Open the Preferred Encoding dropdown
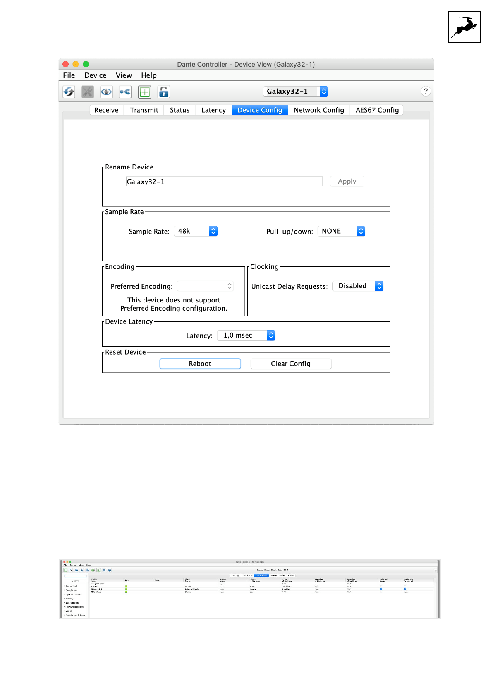The width and height of the screenshot is (493, 698). (206, 286)
